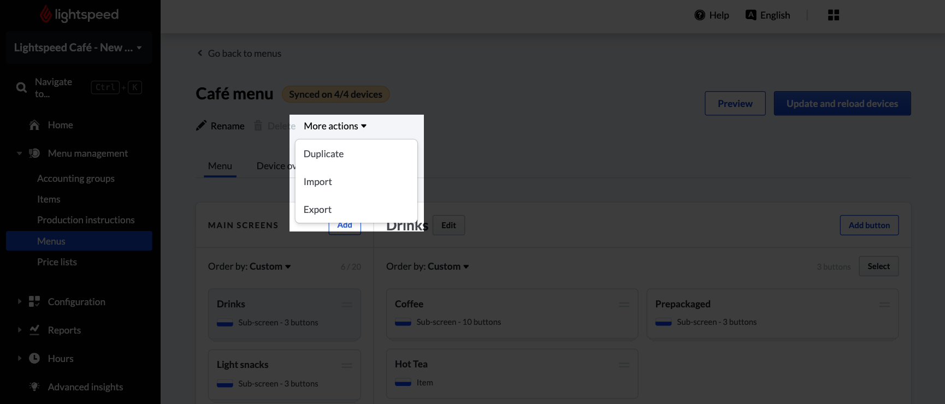
Task: Click the Advanced insights lightbulb icon
Action: 34,387
